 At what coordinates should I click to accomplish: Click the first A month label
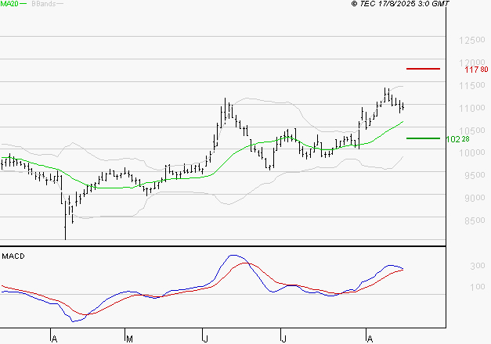pos(54,339)
